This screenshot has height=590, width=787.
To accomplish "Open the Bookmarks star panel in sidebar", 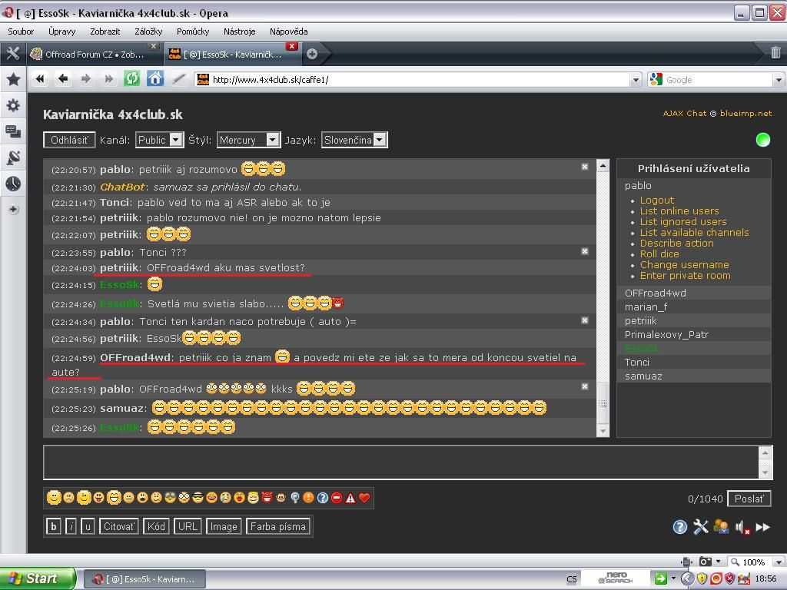I will coord(14,79).
